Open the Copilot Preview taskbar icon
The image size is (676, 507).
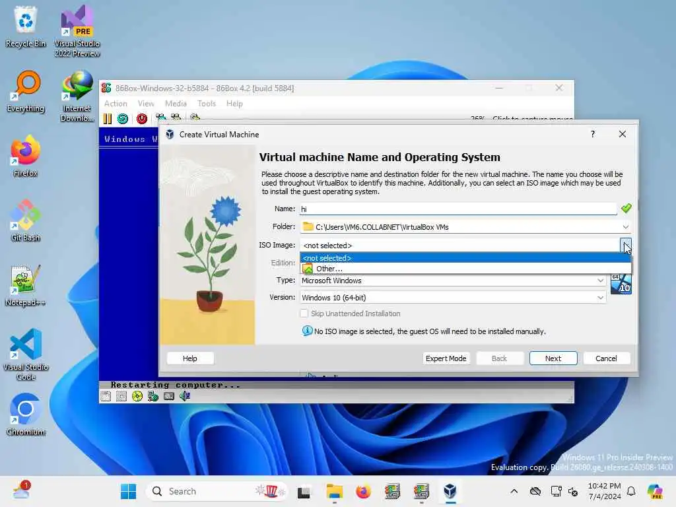[x=655, y=491]
